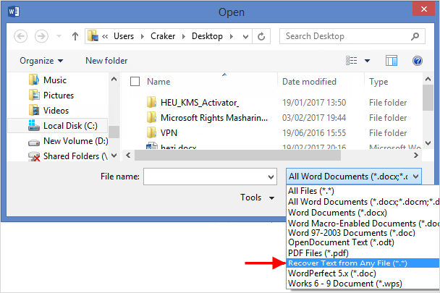The width and height of the screenshot is (440, 293).
Task: Tick the select-all checkbox beside Name
Action: [135, 81]
